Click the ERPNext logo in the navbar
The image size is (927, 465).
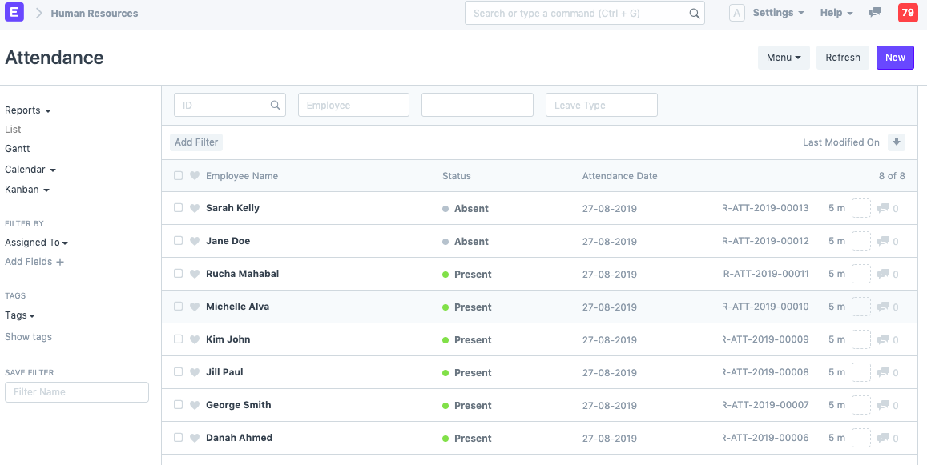pos(14,13)
